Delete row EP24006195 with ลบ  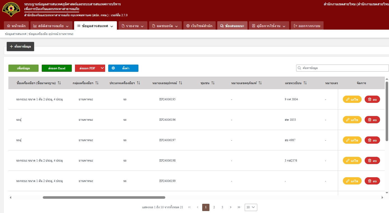pyautogui.click(x=372, y=99)
